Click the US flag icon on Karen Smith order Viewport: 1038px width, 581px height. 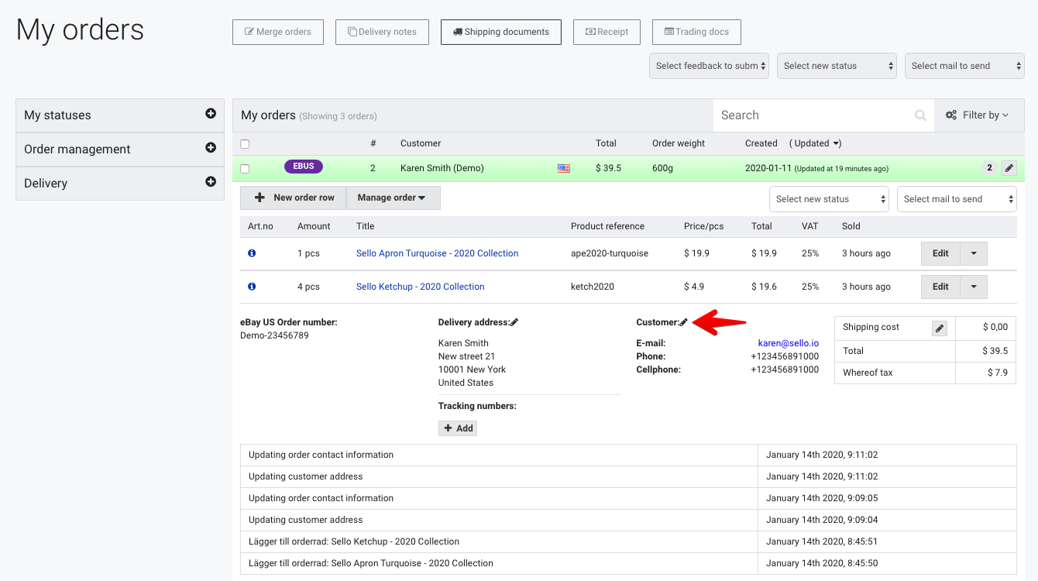(564, 168)
